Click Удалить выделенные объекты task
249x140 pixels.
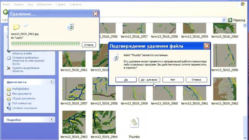[x=26, y=70]
